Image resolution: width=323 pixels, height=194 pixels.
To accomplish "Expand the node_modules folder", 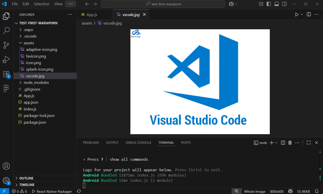I will coord(36,83).
